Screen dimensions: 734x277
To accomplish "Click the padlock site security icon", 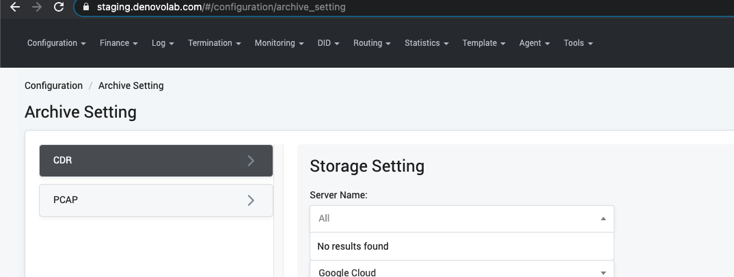I will click(85, 7).
